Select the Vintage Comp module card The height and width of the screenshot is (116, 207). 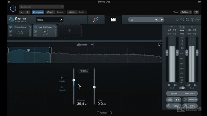20,31
